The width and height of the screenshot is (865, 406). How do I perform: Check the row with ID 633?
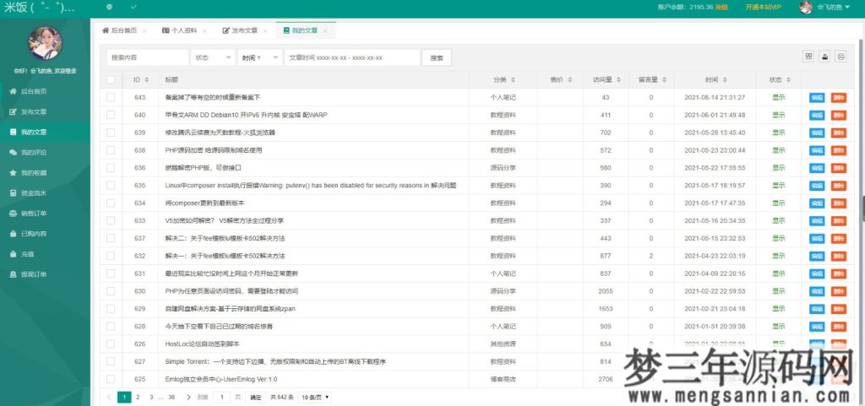point(111,221)
